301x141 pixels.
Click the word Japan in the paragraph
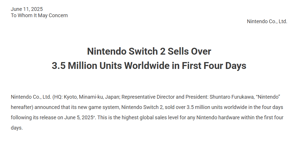click(112, 97)
